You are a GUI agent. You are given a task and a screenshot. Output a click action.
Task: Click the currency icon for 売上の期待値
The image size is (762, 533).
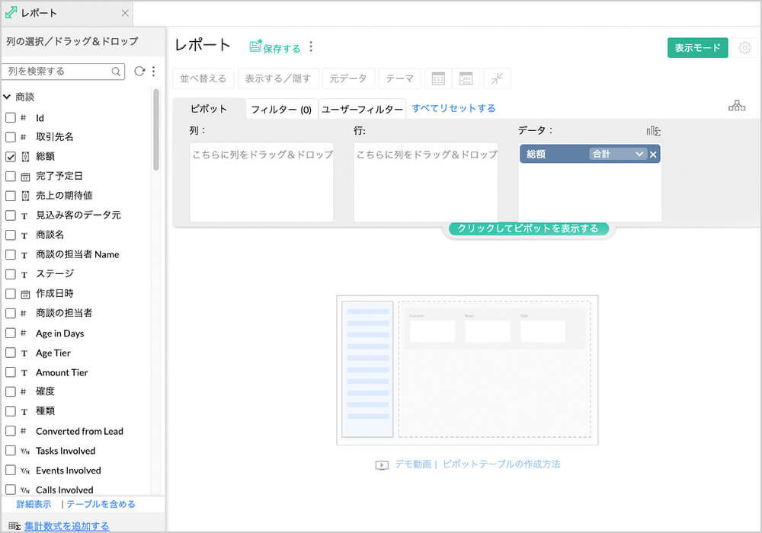click(25, 196)
